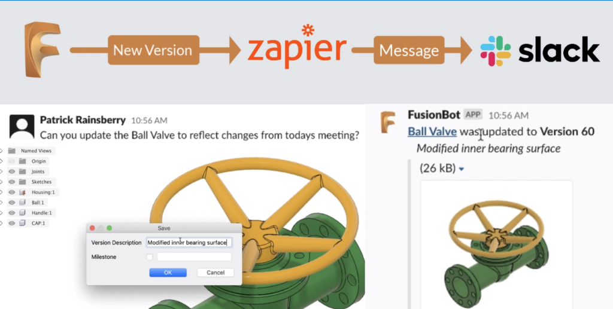This screenshot has height=309, width=613.
Task: Expand the (26 kB) attachment dropdown arrow
Action: coord(462,169)
